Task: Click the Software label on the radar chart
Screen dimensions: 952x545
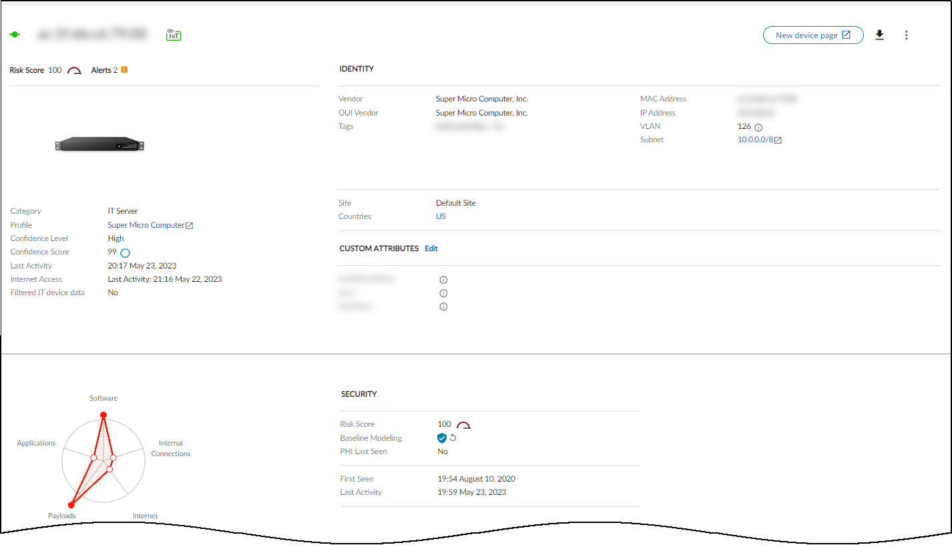Action: (x=103, y=398)
